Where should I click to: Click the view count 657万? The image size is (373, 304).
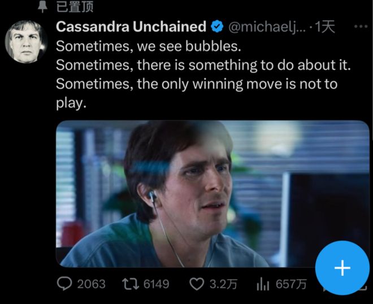coord(291,284)
